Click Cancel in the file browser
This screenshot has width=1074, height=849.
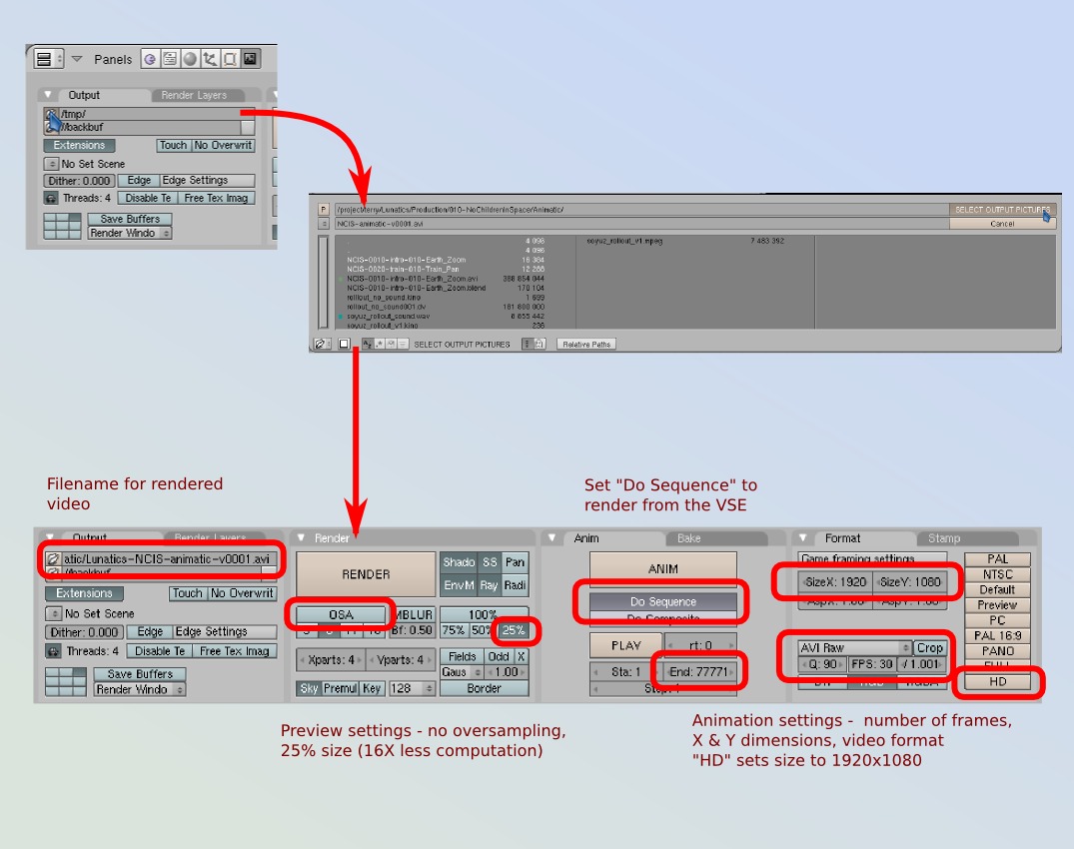tap(1002, 224)
